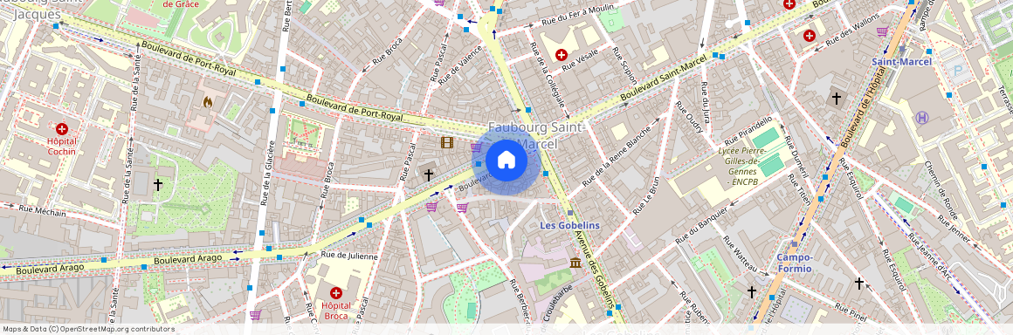Click the church cross east of Hôpital Cochin
This screenshot has height=335, width=1013.
click(x=158, y=185)
